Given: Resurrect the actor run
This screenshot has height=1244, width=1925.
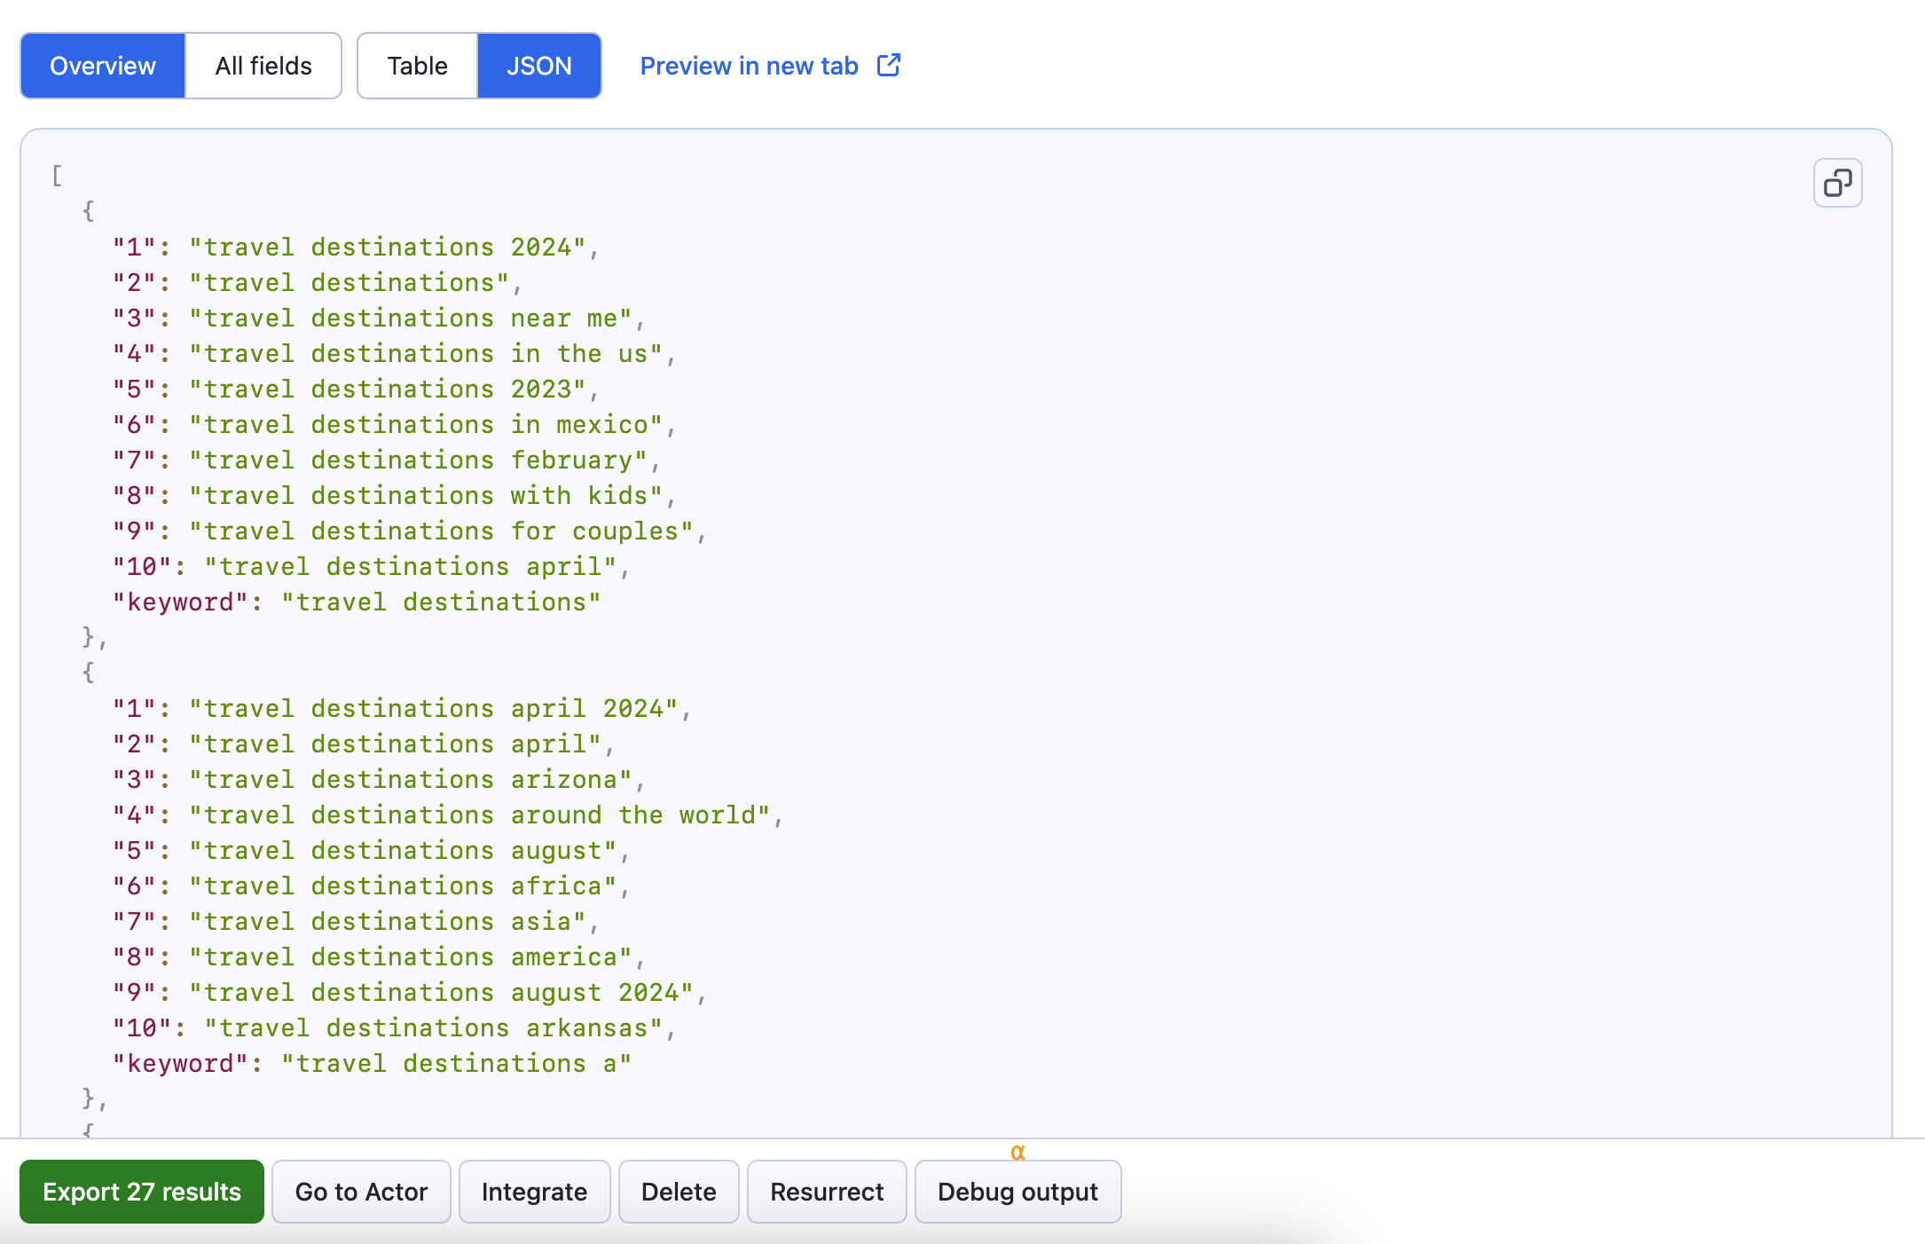Looking at the screenshot, I should 826,1192.
